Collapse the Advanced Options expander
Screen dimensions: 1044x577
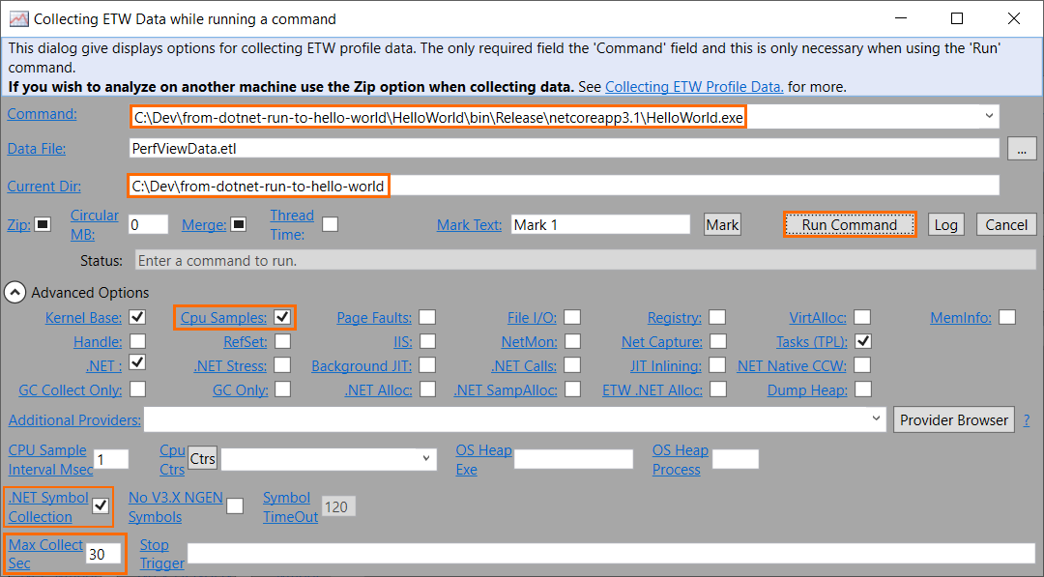pos(15,292)
